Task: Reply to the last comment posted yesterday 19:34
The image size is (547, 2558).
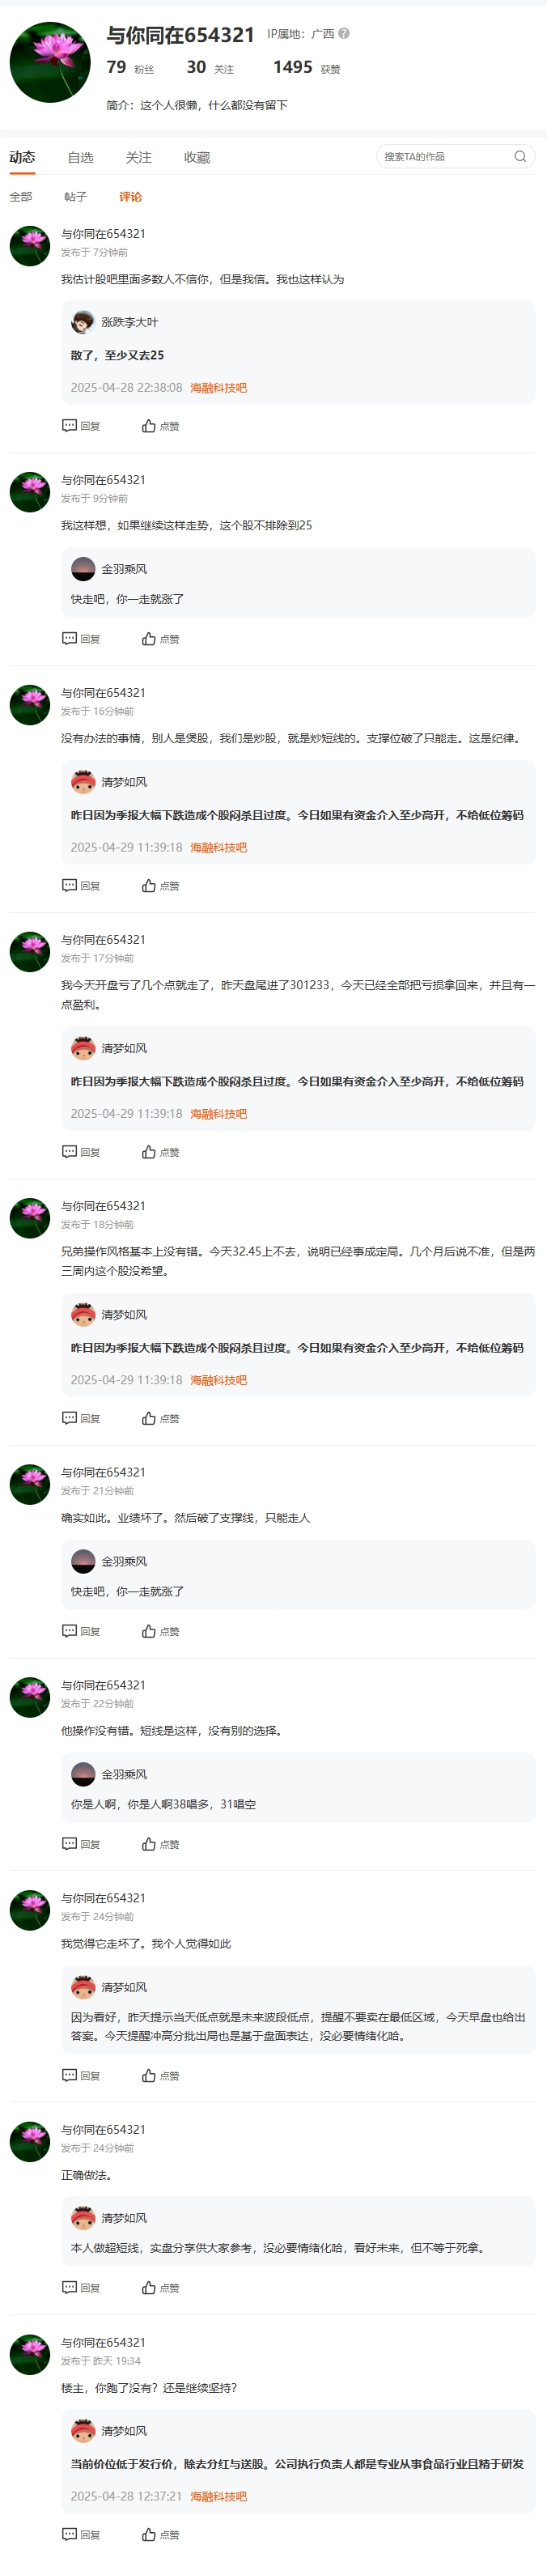Action: [x=82, y=2535]
